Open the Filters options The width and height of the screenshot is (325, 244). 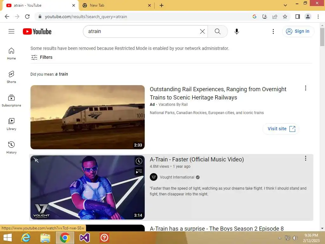coord(42,57)
